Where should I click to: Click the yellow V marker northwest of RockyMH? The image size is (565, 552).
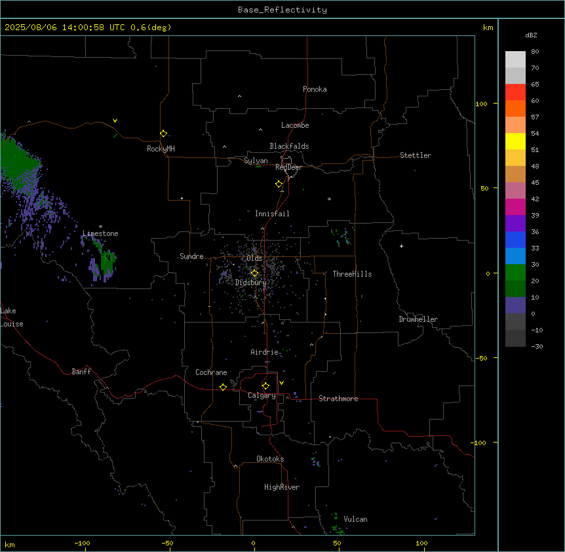pos(115,121)
